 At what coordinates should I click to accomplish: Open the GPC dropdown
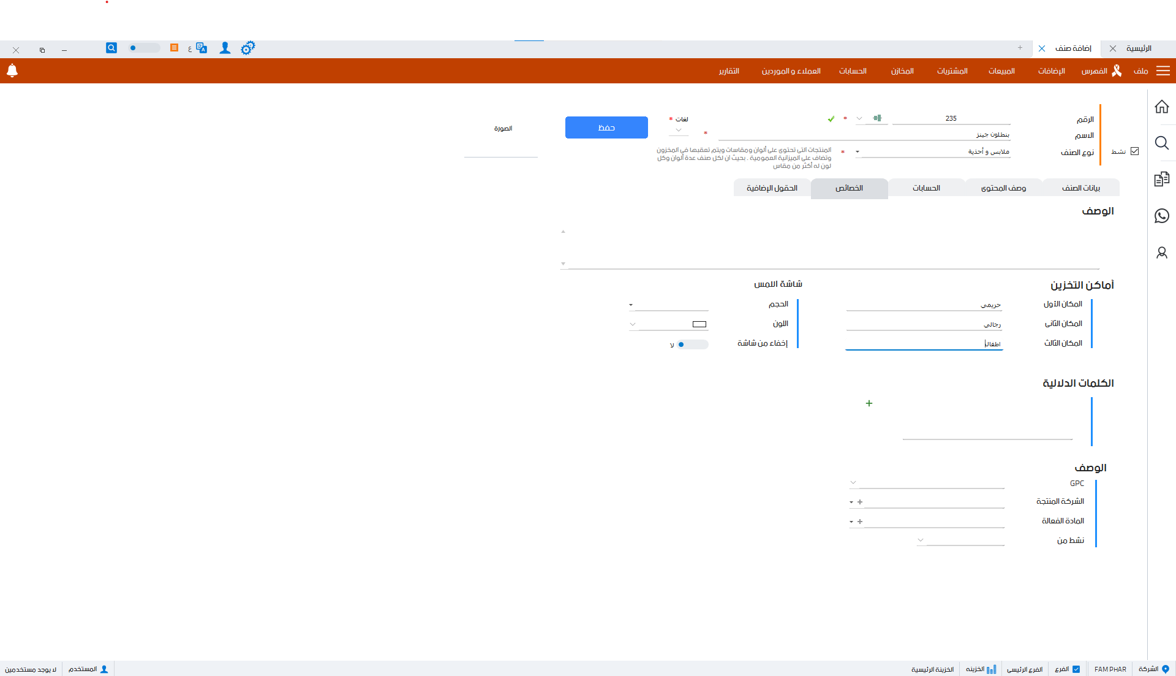(x=853, y=483)
